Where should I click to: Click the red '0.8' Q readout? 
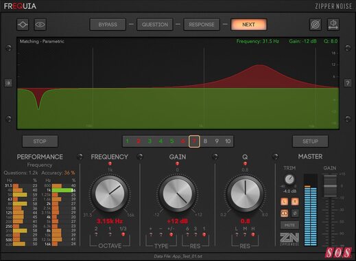pos(245,221)
